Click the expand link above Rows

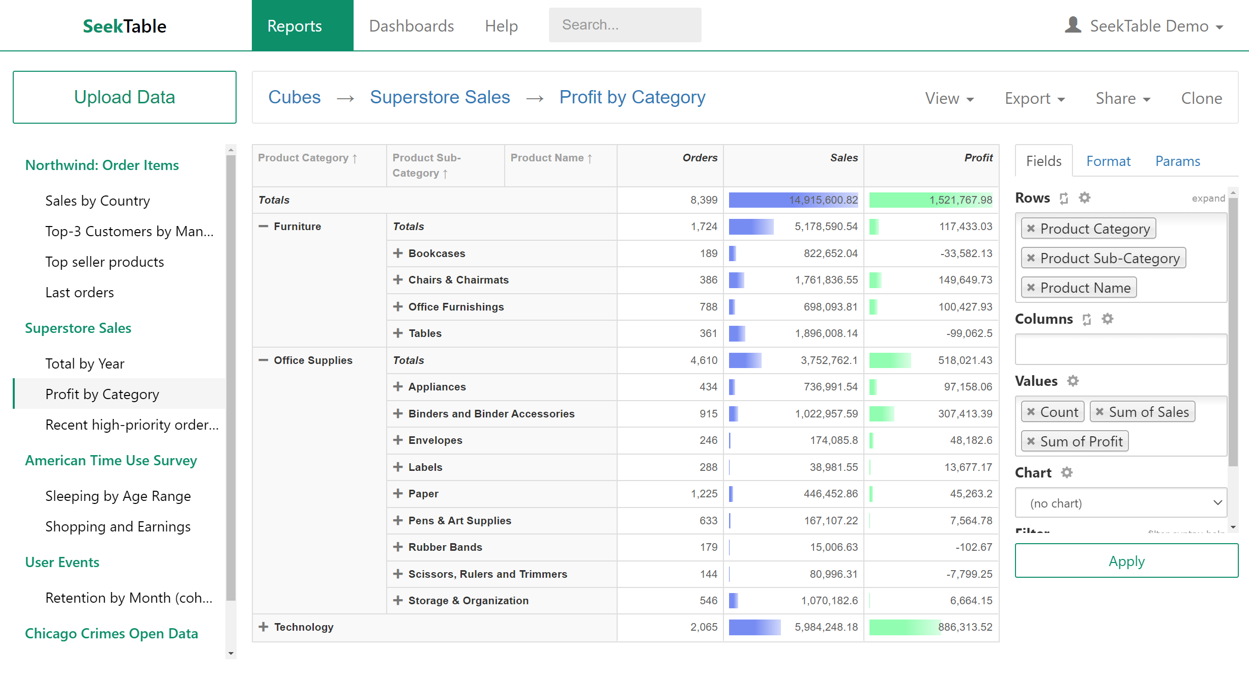[1209, 198]
